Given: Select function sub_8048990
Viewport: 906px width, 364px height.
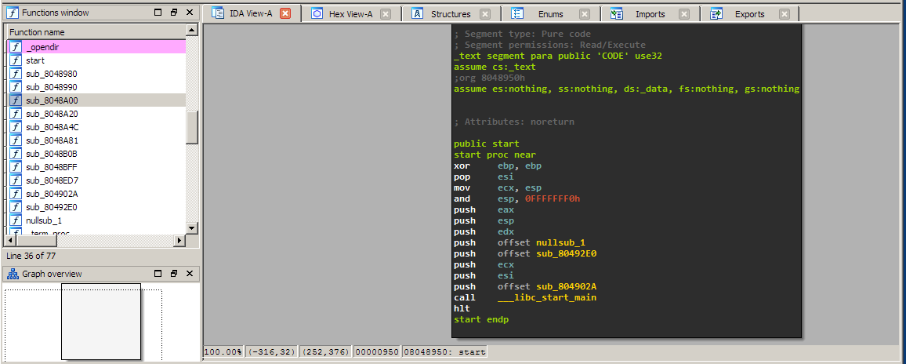Looking at the screenshot, I should coord(96,87).
